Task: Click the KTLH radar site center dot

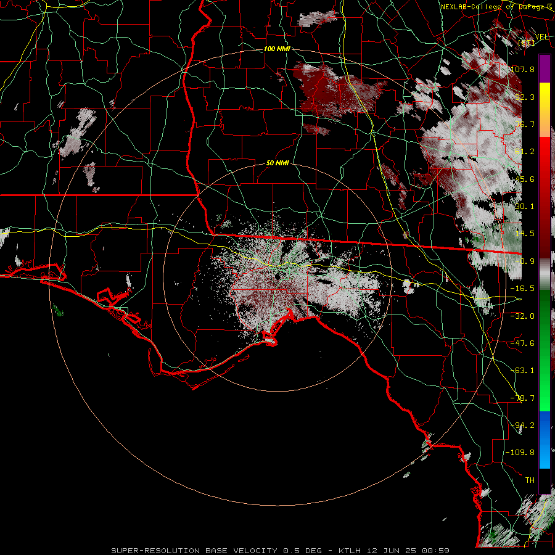Action: [277, 276]
